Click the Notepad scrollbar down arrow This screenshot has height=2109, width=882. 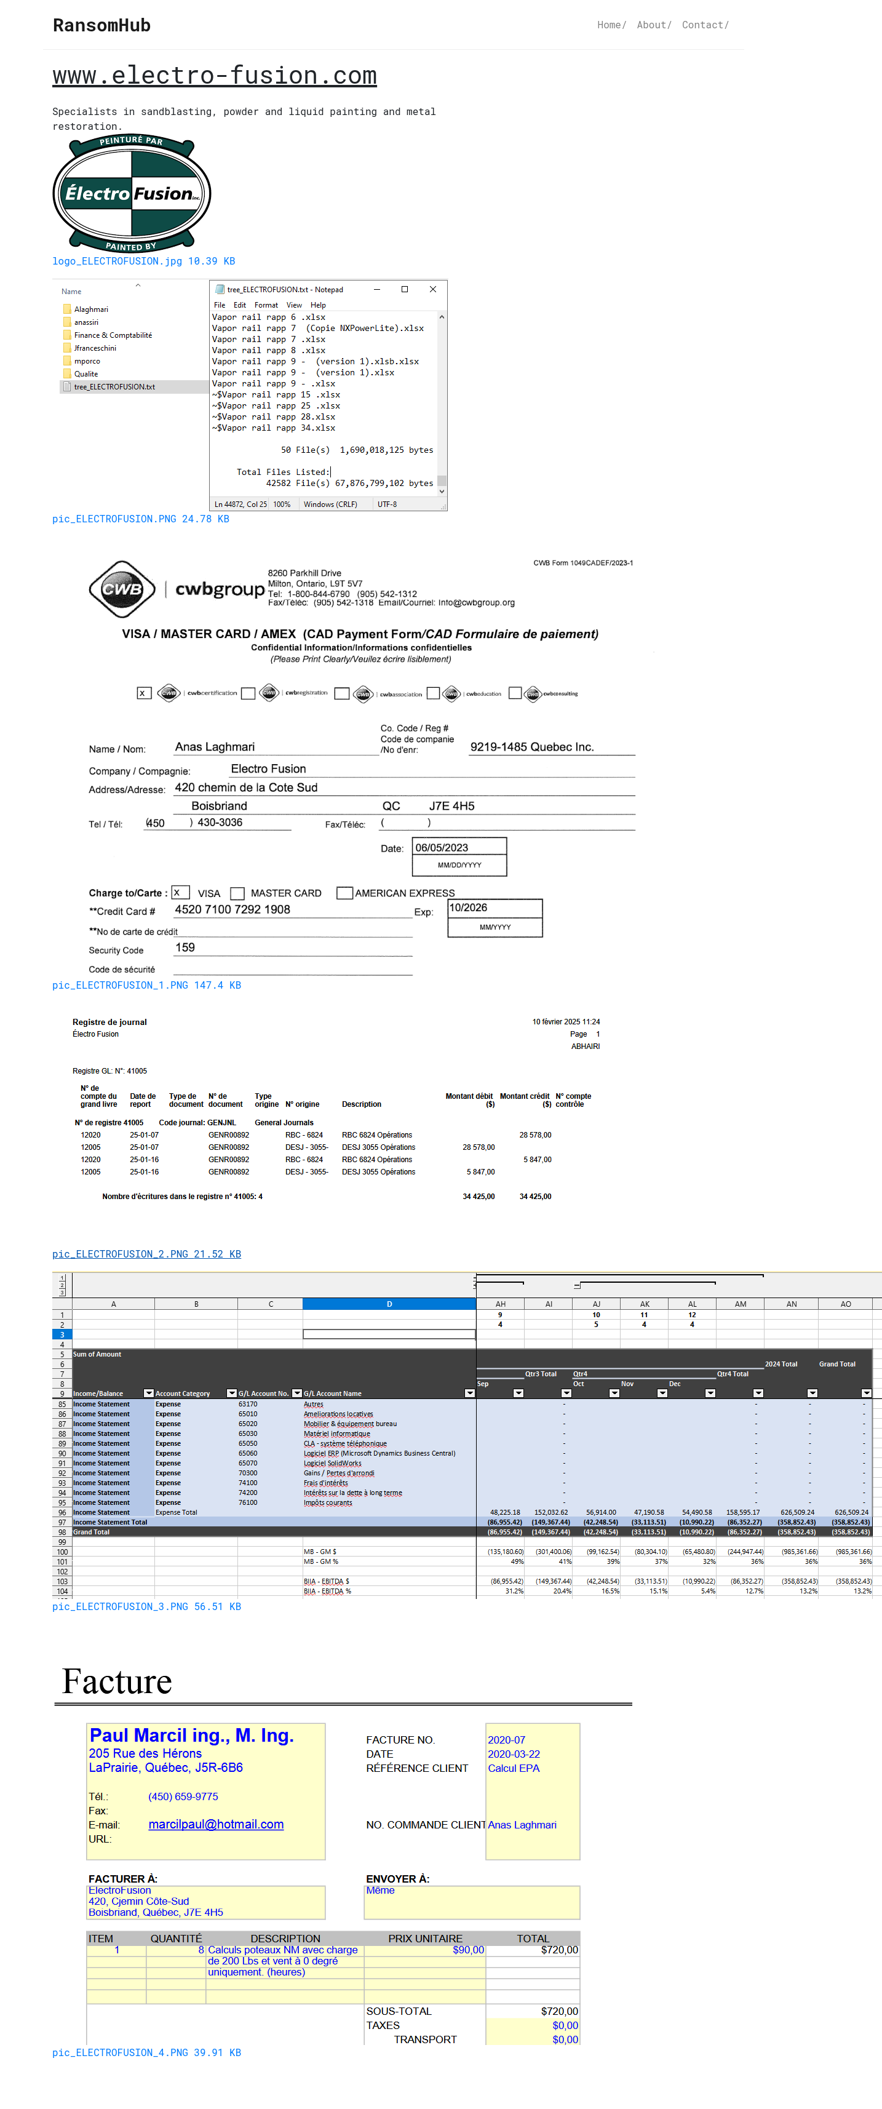coord(442,491)
